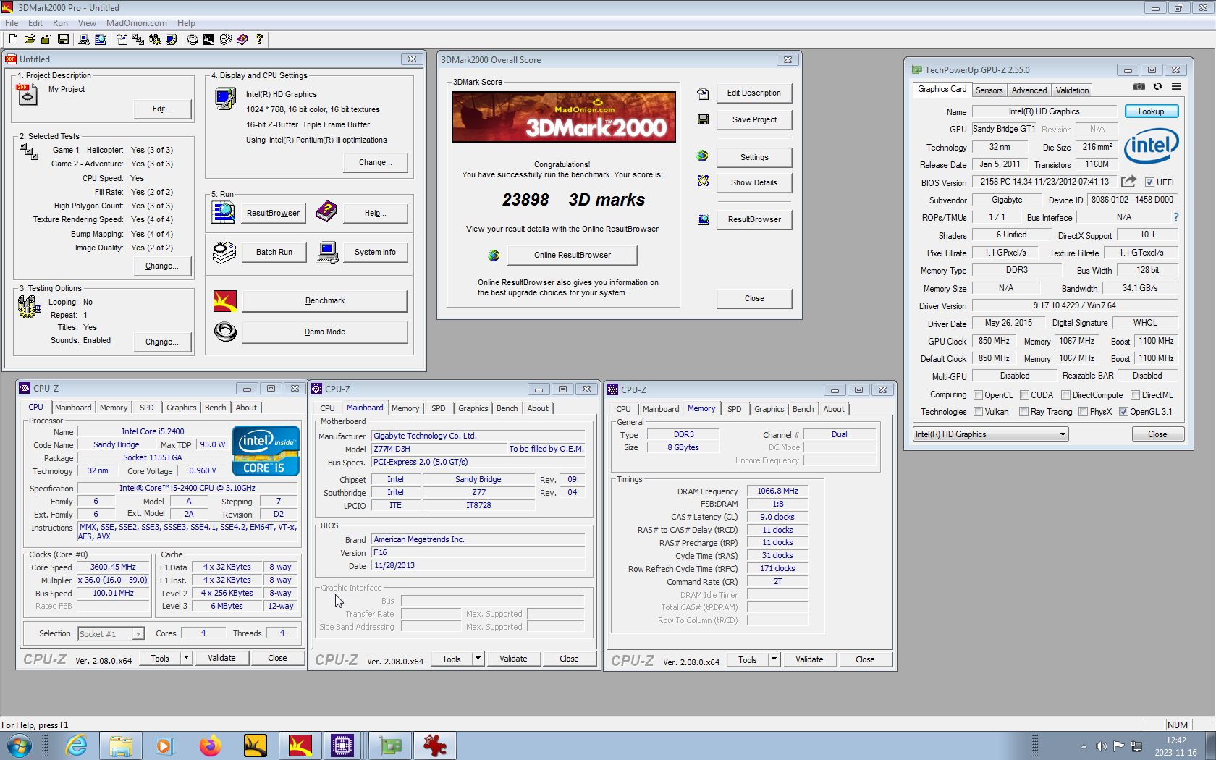Switch to the Advanced tab in GPU-Z

pyautogui.click(x=1029, y=90)
